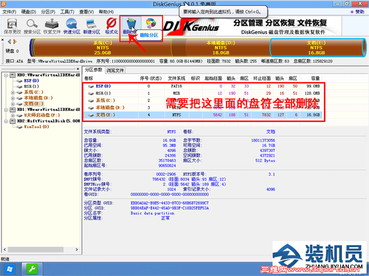Select 文档(E:) in the disk tree
Viewport: 369px width, 276px height.
pyautogui.click(x=33, y=104)
